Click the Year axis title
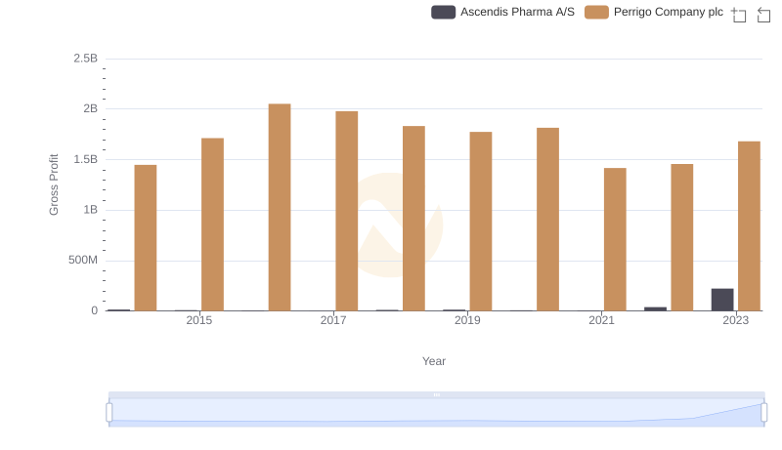The height and width of the screenshot is (450, 782). (x=434, y=361)
